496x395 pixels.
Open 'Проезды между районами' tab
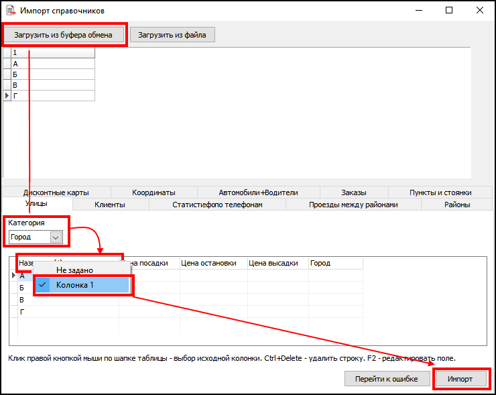[353, 205]
